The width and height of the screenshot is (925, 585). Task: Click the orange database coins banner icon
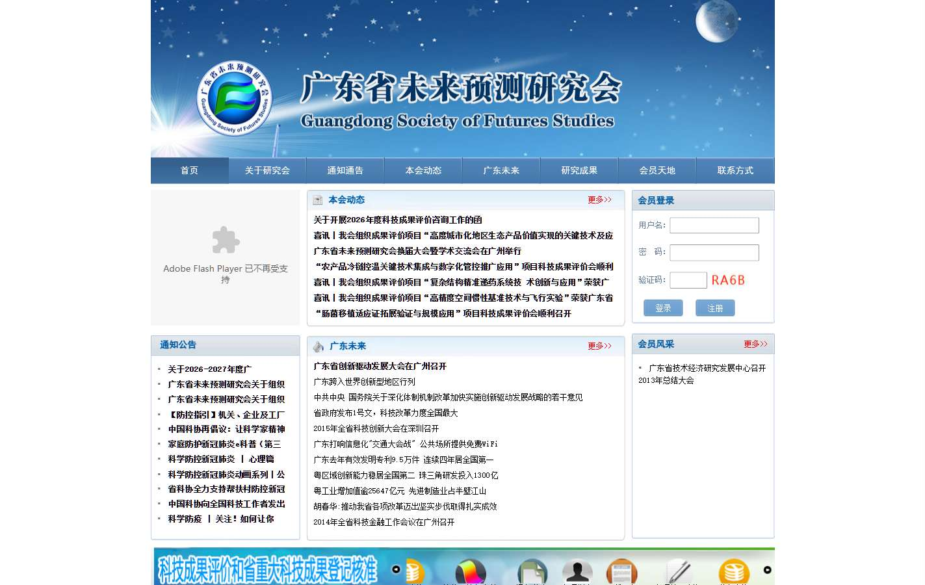(734, 571)
